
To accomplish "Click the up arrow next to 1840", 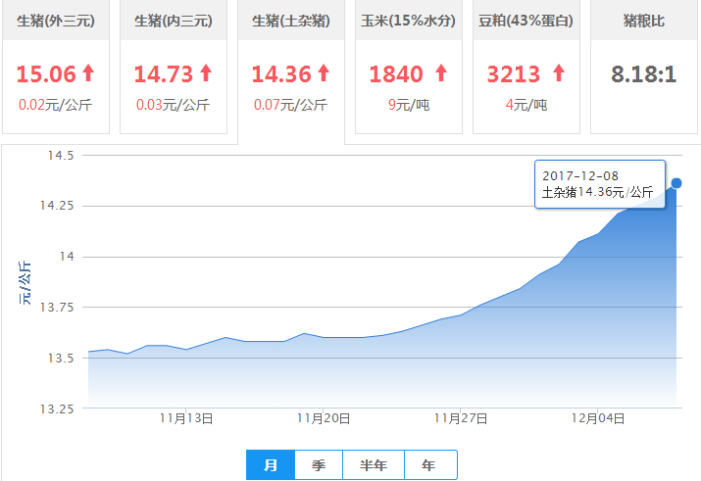I will point(441,72).
